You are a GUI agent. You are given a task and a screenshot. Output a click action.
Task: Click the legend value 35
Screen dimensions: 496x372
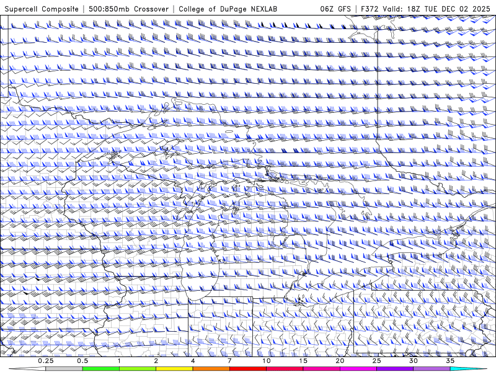pyautogui.click(x=450, y=361)
